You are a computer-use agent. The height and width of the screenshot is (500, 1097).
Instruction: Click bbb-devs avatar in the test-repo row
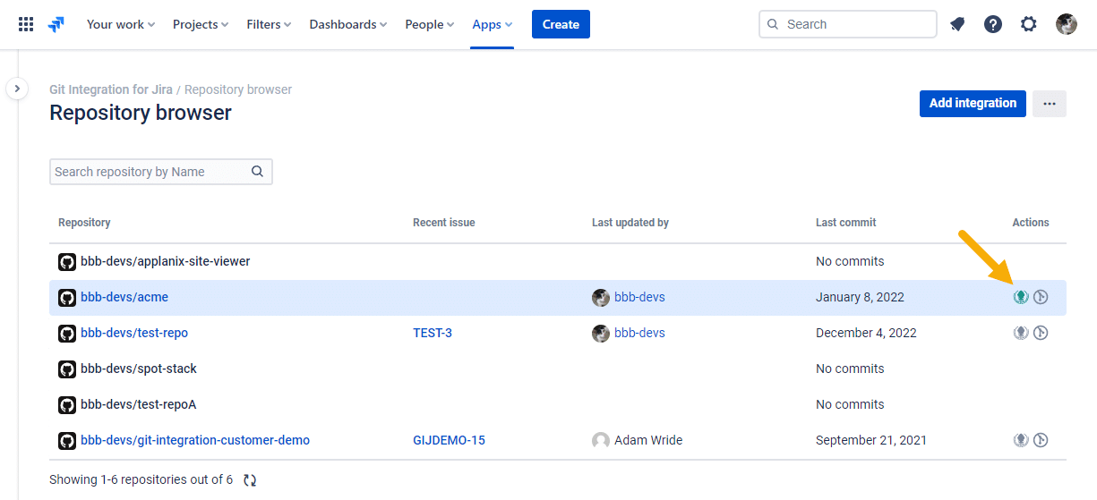tap(601, 334)
